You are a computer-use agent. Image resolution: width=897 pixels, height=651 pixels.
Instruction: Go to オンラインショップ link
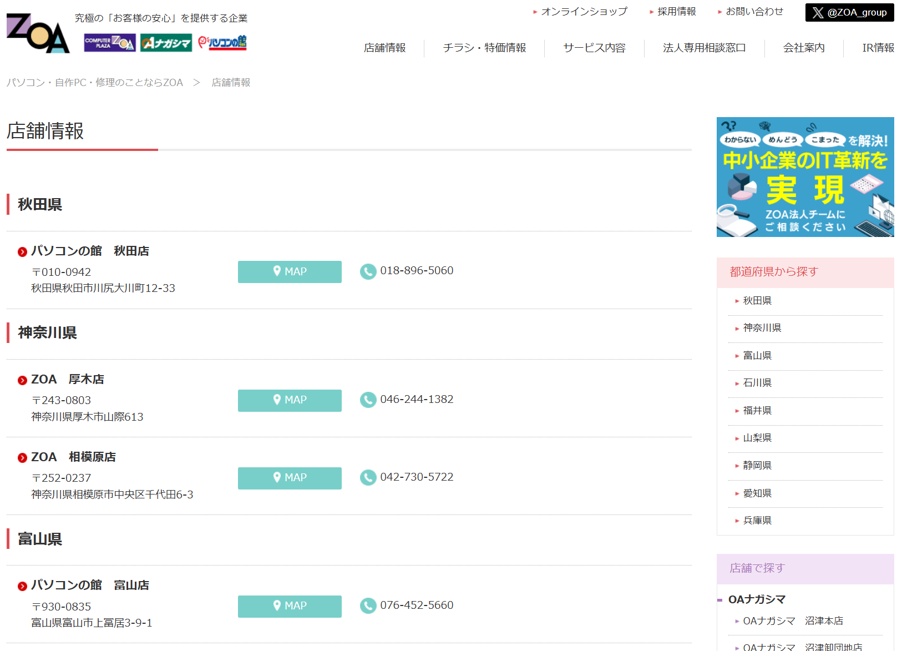click(584, 12)
